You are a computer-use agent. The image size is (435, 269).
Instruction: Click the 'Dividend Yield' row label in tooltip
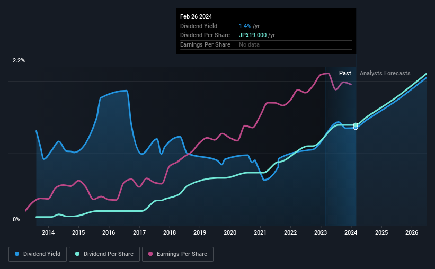[x=199, y=26]
